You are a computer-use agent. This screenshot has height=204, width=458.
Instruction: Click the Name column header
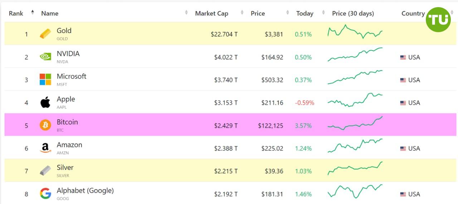(x=50, y=13)
